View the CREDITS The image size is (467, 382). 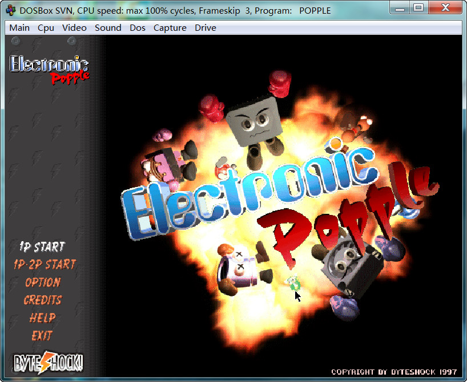(43, 300)
